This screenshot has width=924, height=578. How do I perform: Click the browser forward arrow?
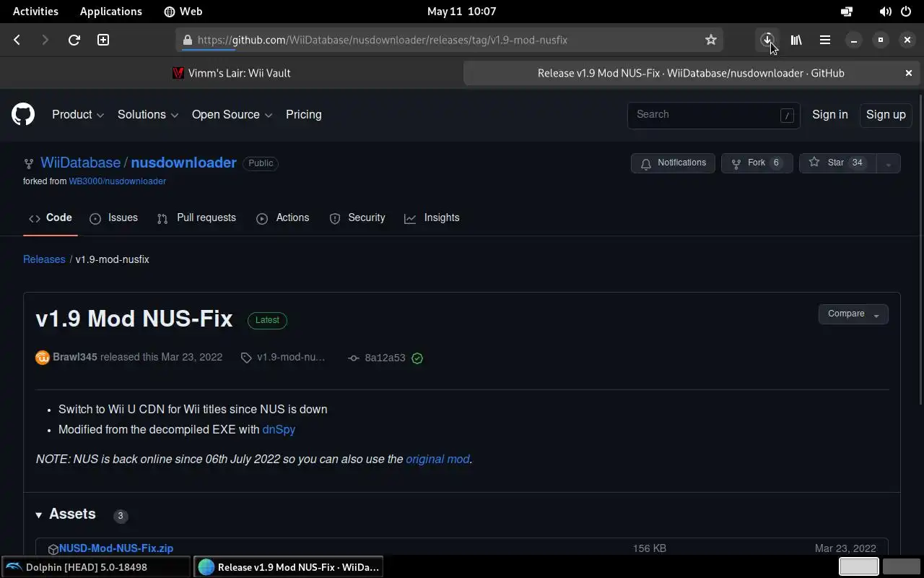click(x=45, y=40)
